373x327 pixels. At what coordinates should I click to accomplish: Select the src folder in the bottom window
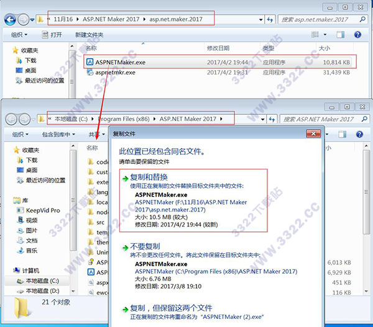click(x=96, y=223)
